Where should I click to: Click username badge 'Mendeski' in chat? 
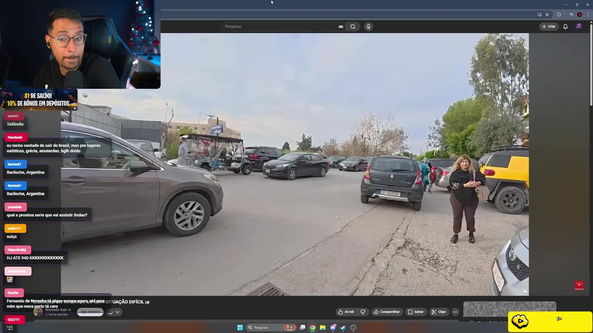pos(15,137)
